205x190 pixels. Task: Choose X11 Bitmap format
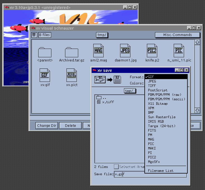(166, 104)
